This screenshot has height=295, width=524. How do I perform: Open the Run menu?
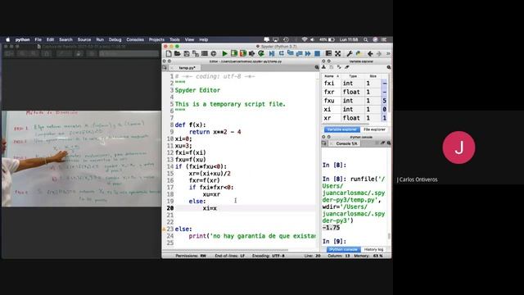click(x=100, y=39)
